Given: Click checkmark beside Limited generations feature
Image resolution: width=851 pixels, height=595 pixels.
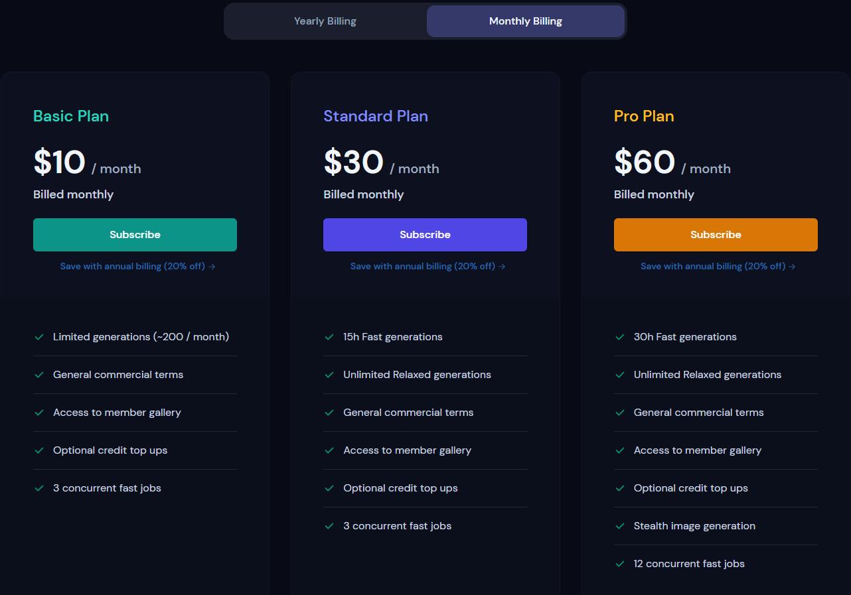Looking at the screenshot, I should (39, 337).
